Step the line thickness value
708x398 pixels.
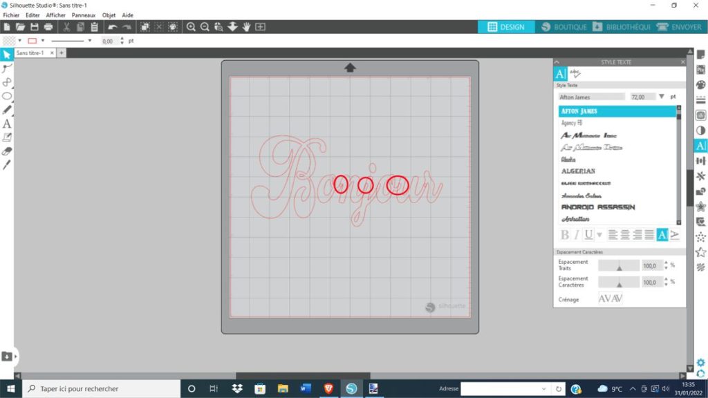coord(122,41)
